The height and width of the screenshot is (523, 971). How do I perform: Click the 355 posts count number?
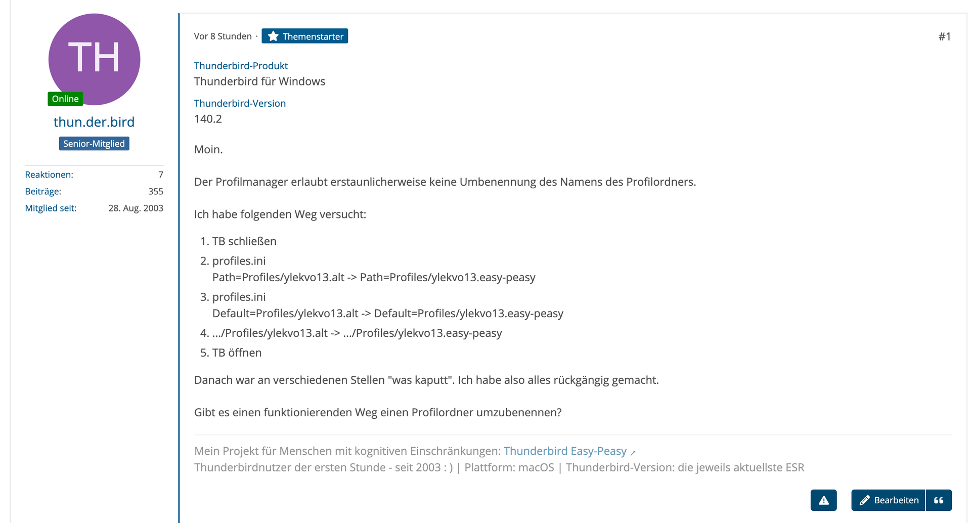[156, 191]
